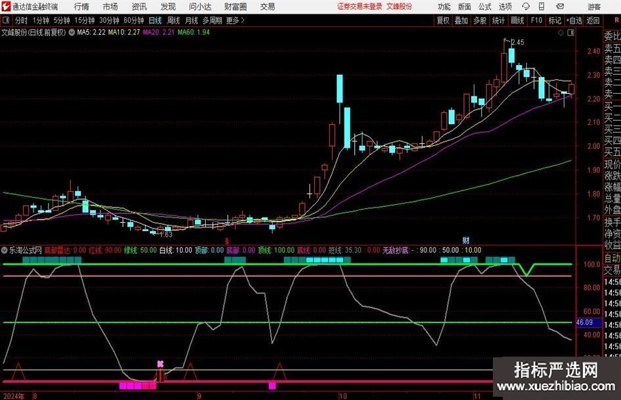Open the 版面 menu
Screen dimensions: 621x400
pyautogui.click(x=464, y=7)
